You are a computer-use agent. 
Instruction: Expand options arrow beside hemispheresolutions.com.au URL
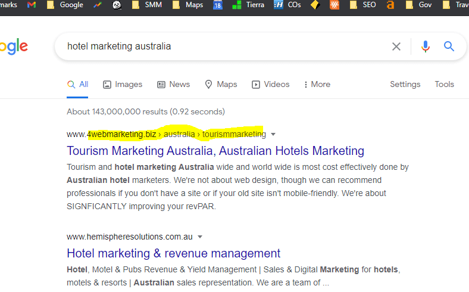point(200,237)
